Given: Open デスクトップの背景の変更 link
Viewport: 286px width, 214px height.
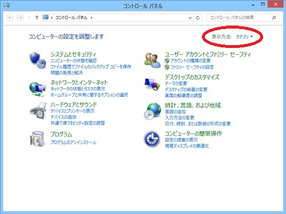Looking at the screenshot, I should point(186,90).
